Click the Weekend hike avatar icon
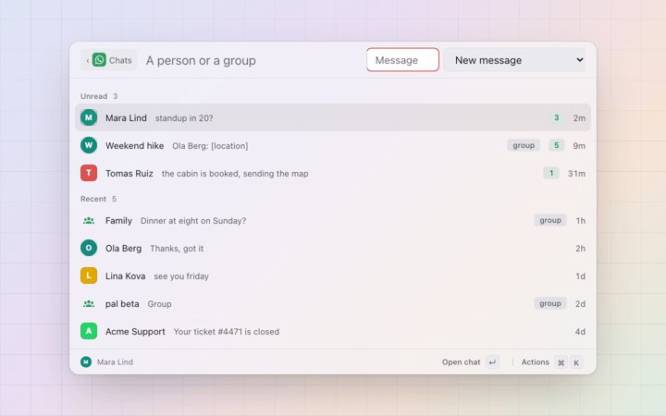Image resolution: width=666 pixels, height=416 pixels. [89, 145]
